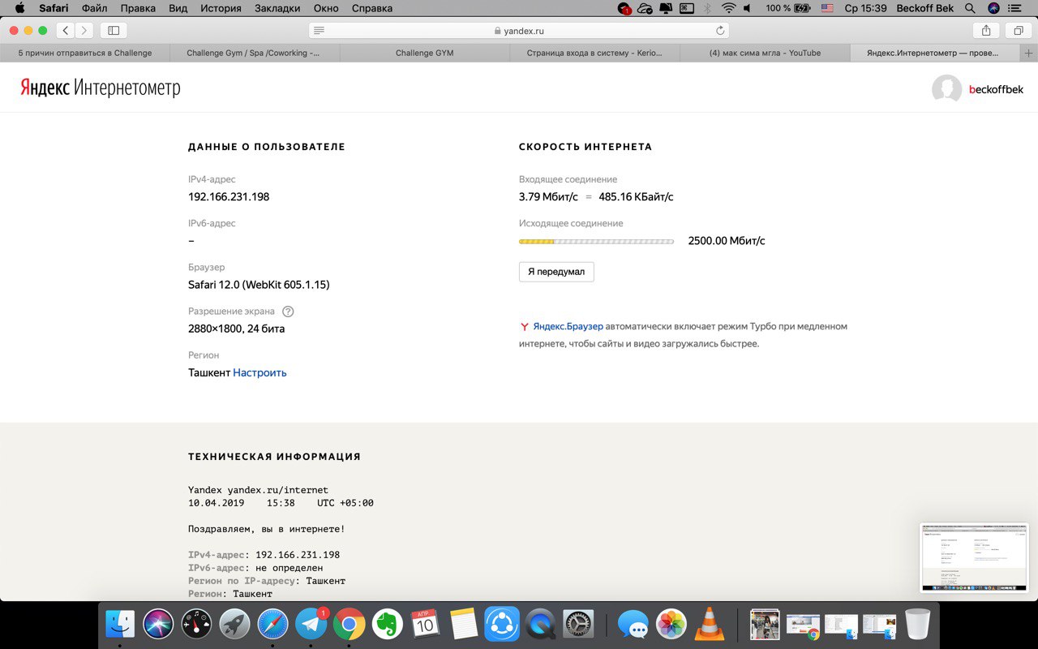The width and height of the screenshot is (1038, 649).
Task: Switch to 'Challenge GYM' tab
Action: [x=425, y=53]
